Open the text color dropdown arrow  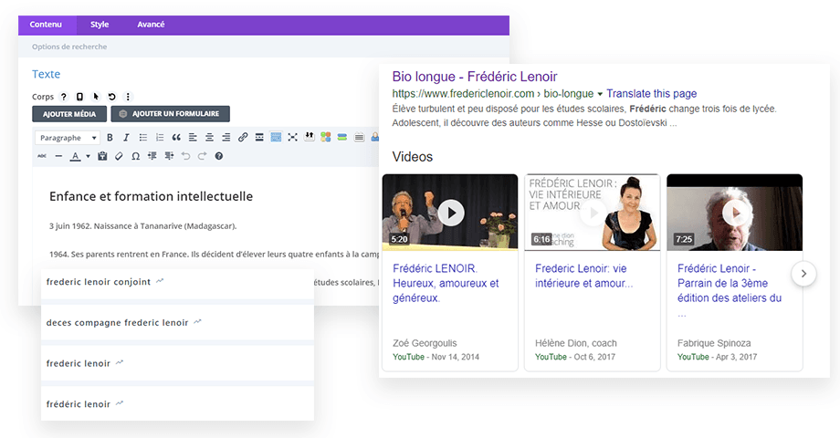pyautogui.click(x=88, y=156)
